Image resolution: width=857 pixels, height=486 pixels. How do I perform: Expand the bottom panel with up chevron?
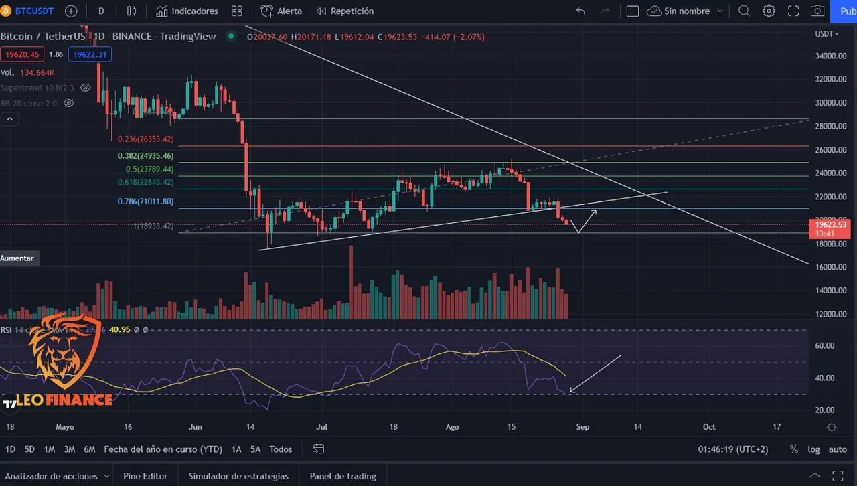coord(815,477)
